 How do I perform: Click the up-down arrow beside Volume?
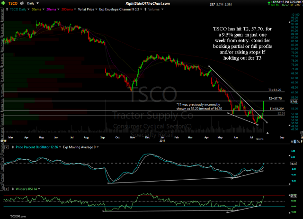[x=145, y=9]
